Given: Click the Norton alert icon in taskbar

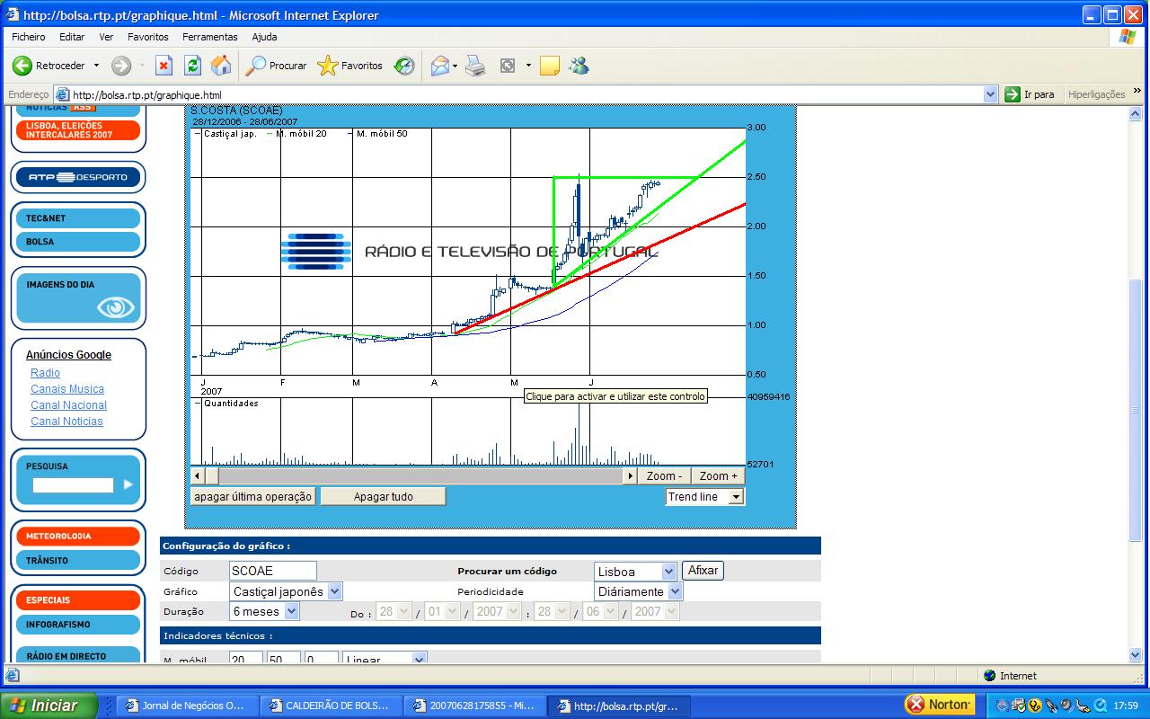Looking at the screenshot, I should pyautogui.click(x=915, y=705).
